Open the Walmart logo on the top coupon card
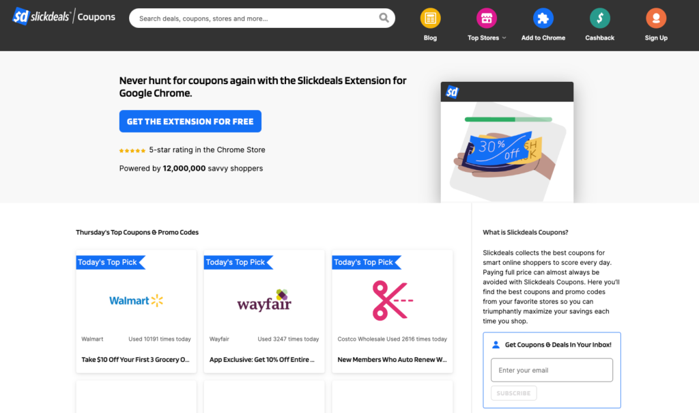Image resolution: width=699 pixels, height=413 pixels. pos(135,301)
